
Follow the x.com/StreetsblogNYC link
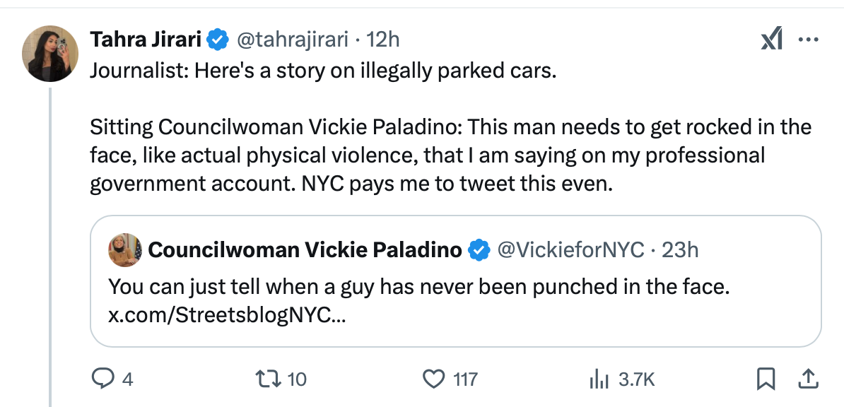(226, 314)
